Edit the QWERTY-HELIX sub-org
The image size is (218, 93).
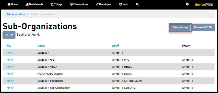click(12, 67)
